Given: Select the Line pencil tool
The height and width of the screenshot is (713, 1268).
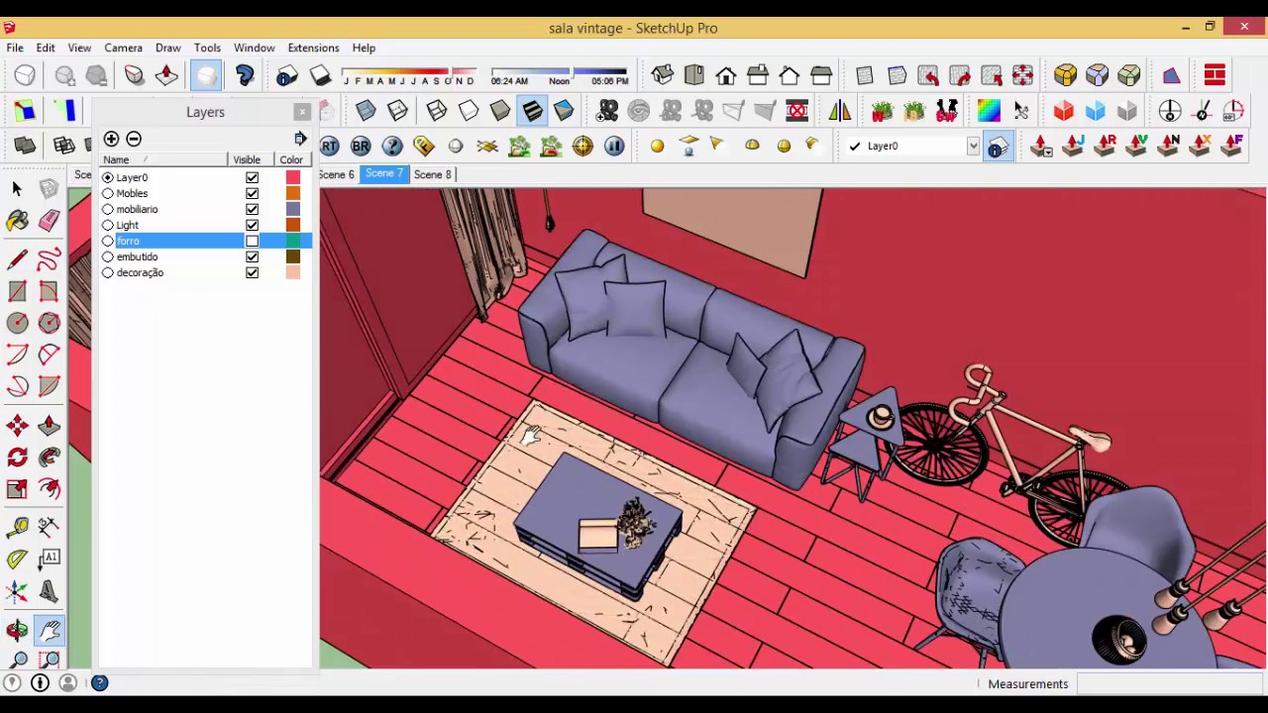Looking at the screenshot, I should coord(17,259).
